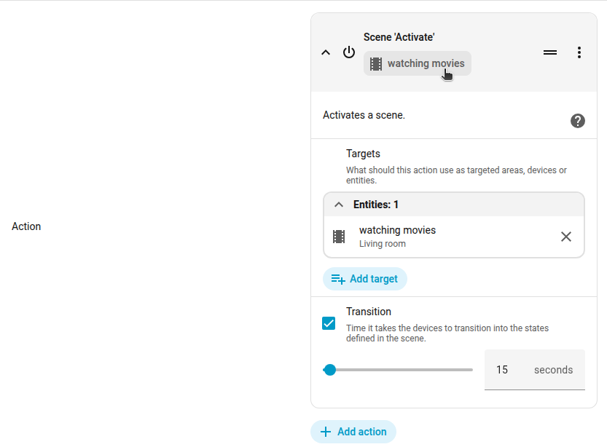This screenshot has height=447, width=607.
Task: Collapse the Entities: 1 section
Action: (x=338, y=204)
